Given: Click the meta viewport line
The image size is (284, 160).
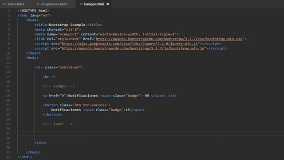Looking at the screenshot, I should click(x=106, y=34).
